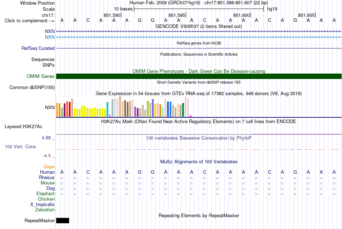Viewport: 342px width, 229px height.
Task: Click '100 vertebrates Basewise Conservation by PhyloP' title
Action: coord(199,138)
